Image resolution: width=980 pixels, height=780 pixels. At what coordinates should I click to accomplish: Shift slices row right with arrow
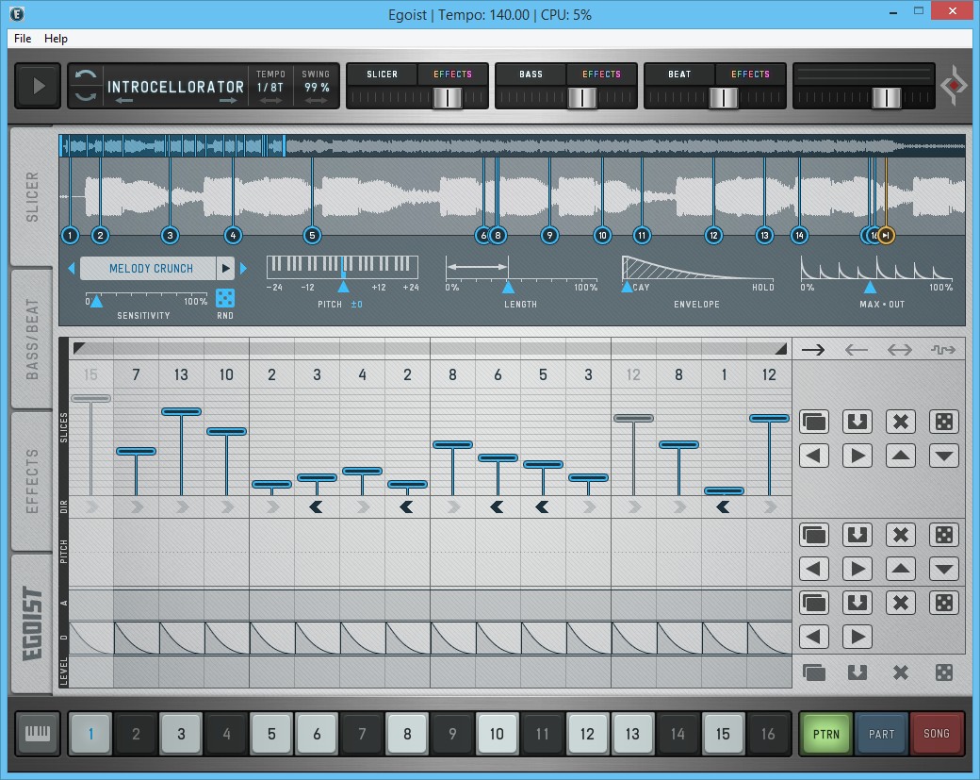[x=857, y=456]
